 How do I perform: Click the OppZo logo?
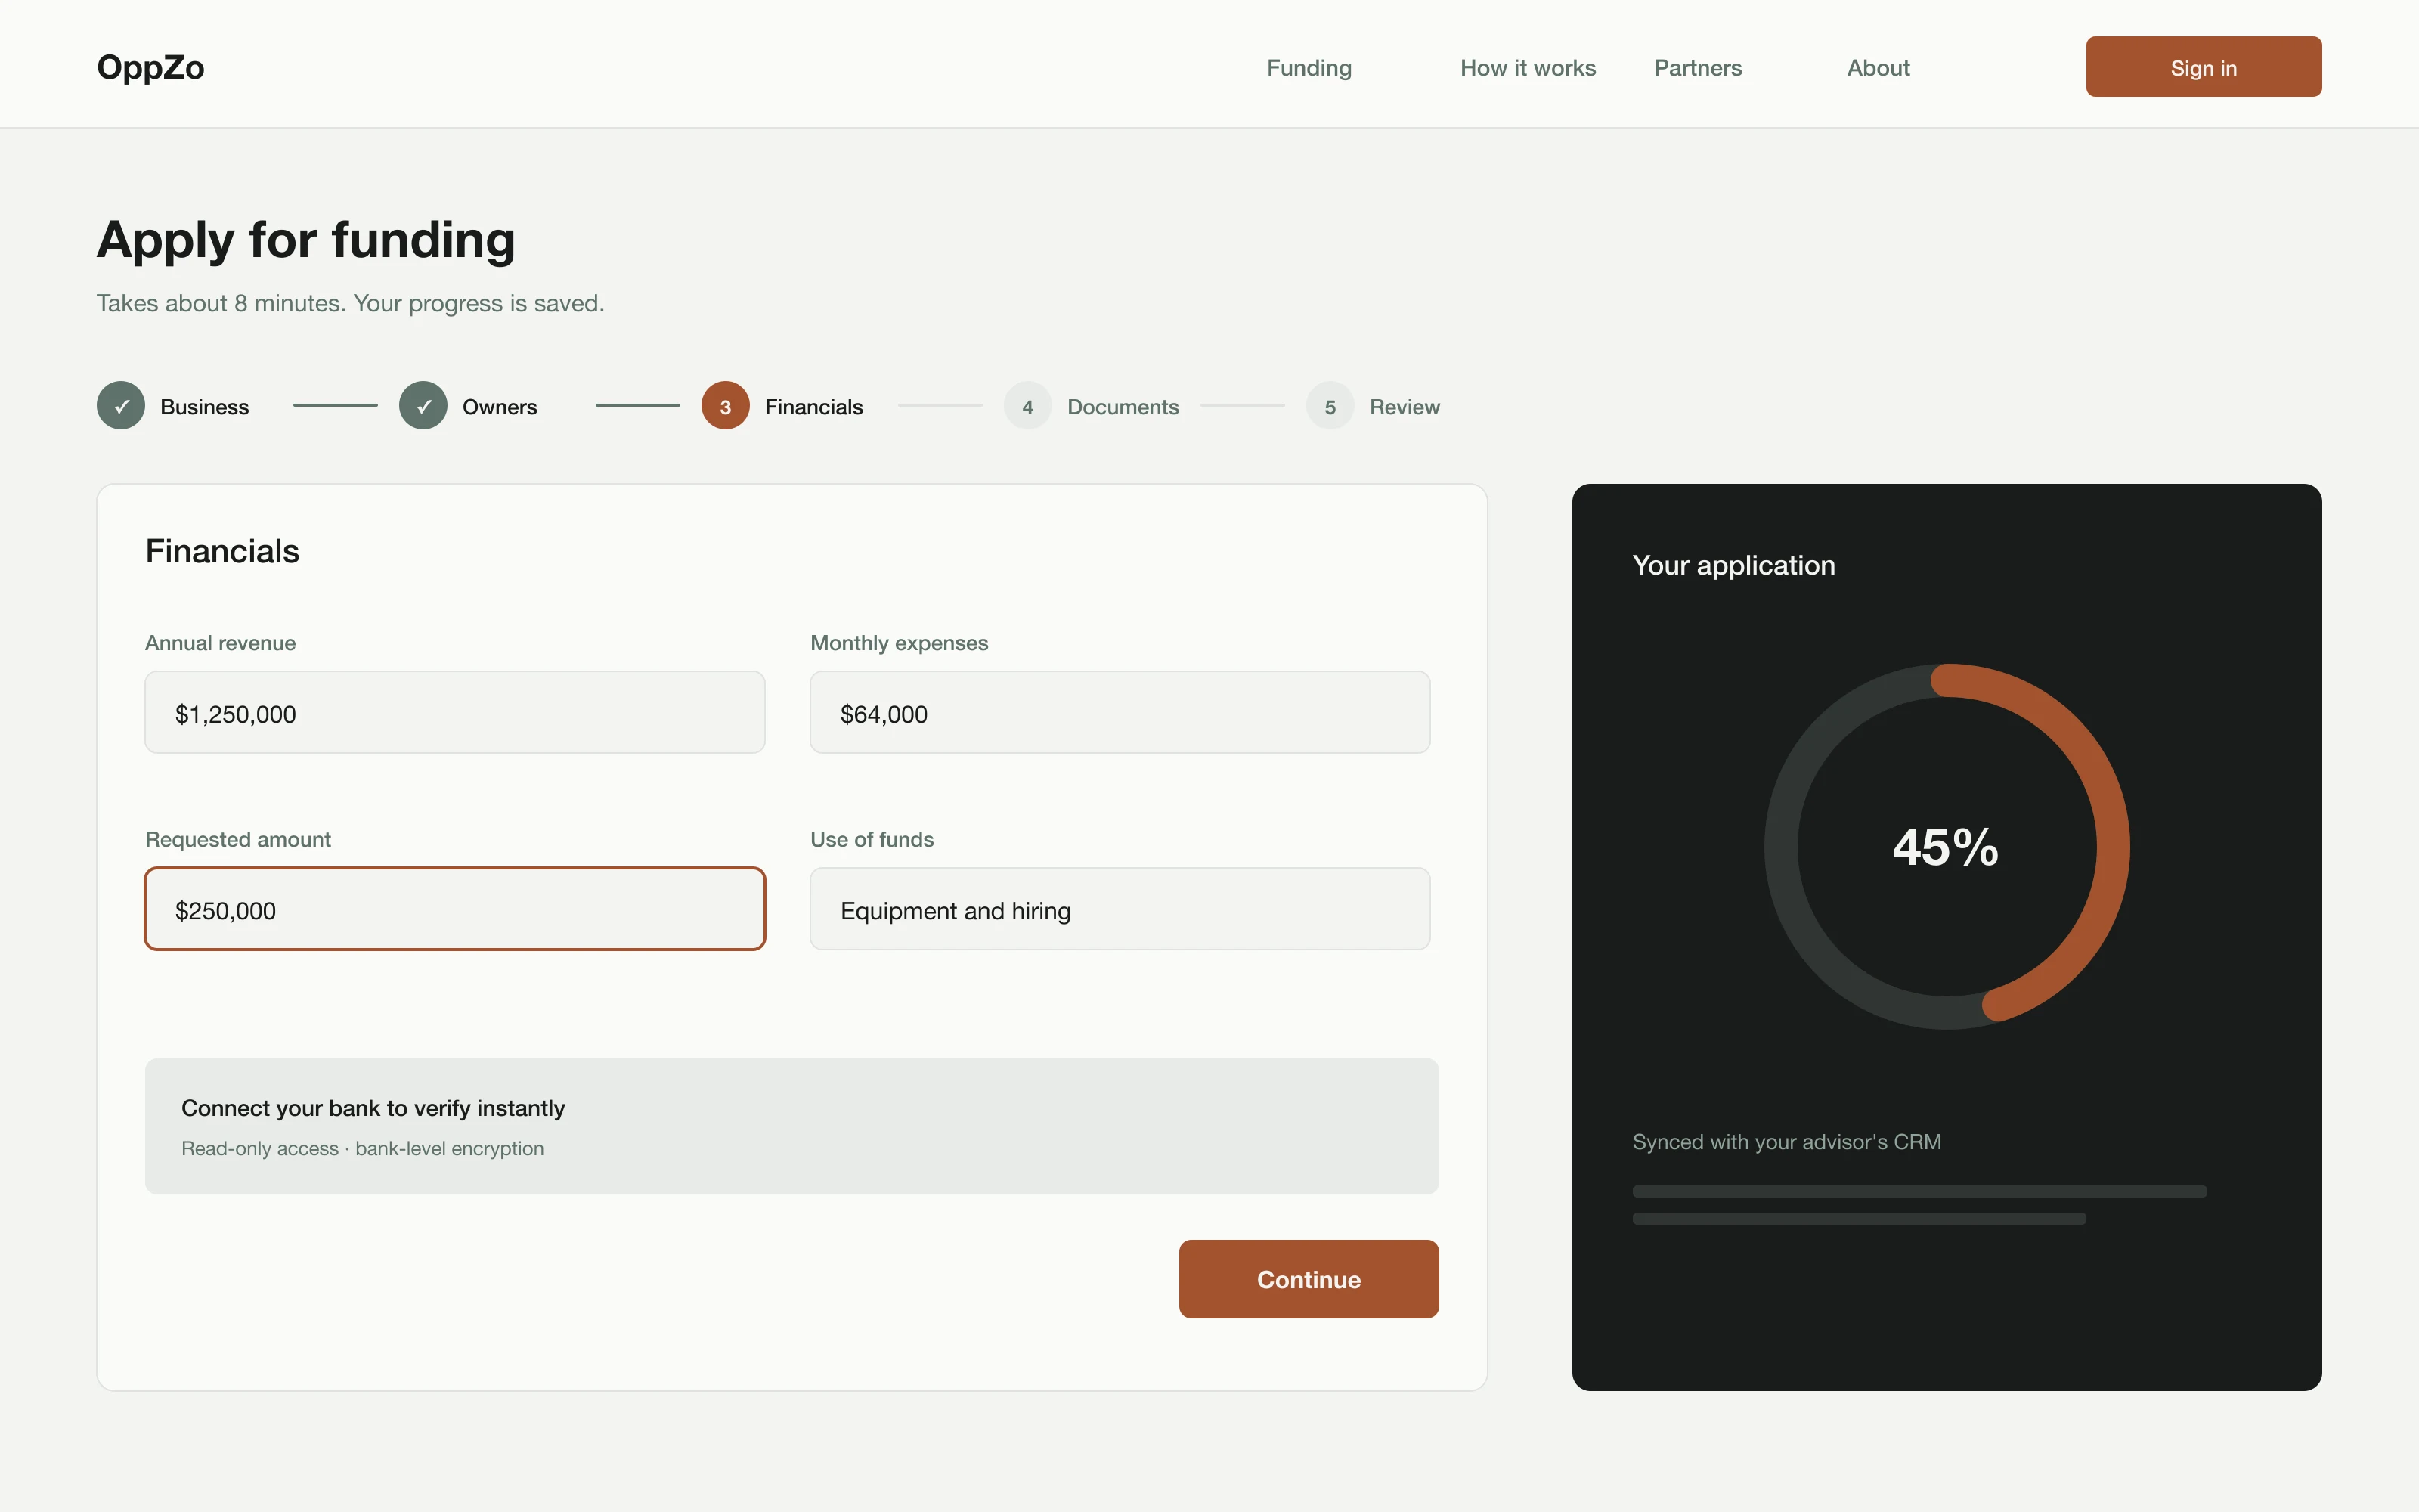[x=150, y=67]
